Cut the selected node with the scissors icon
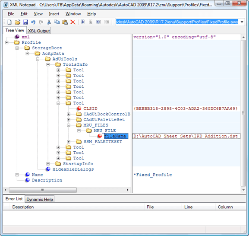Viewport: 249px width, 236px height. pyautogui.click(x=49, y=22)
